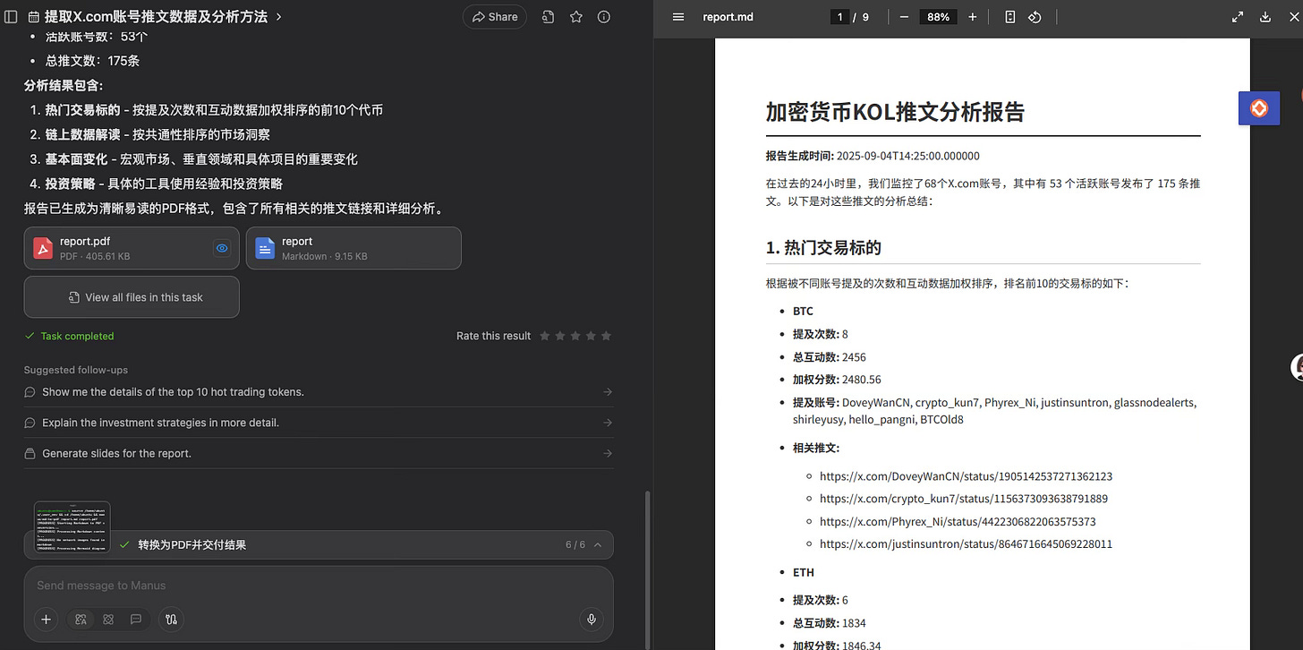Viewport: 1303px width, 650px height.
Task: Open the terminal preview thumbnail
Action: pos(72,526)
